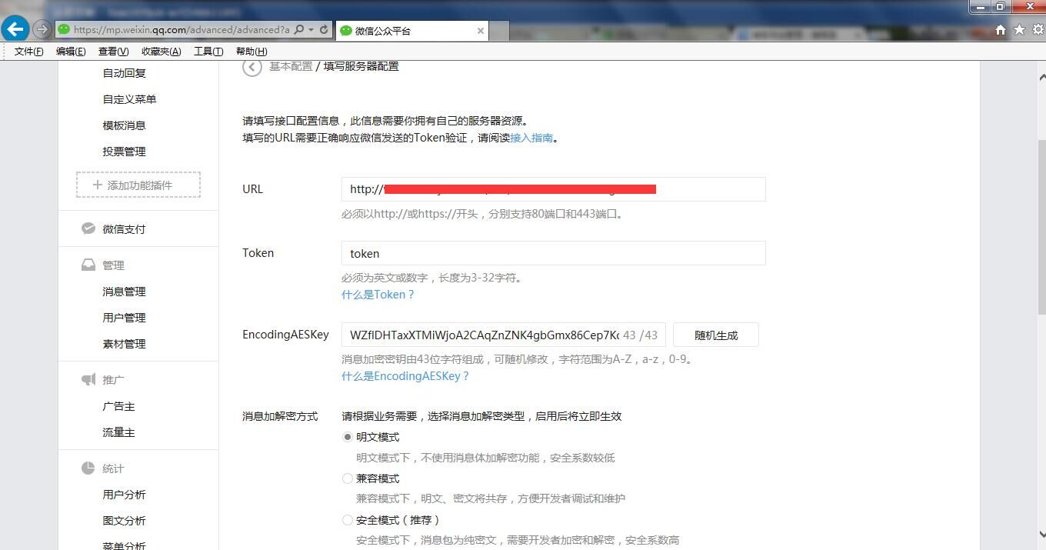Click the scrollbar down arrow
This screenshot has height=550, width=1046.
(1042, 533)
